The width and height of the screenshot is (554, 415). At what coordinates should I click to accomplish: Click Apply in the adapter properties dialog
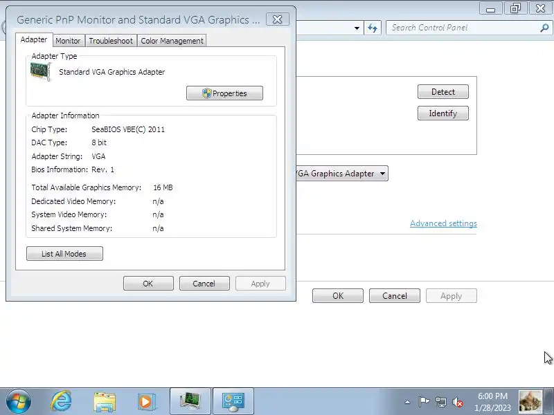(260, 284)
